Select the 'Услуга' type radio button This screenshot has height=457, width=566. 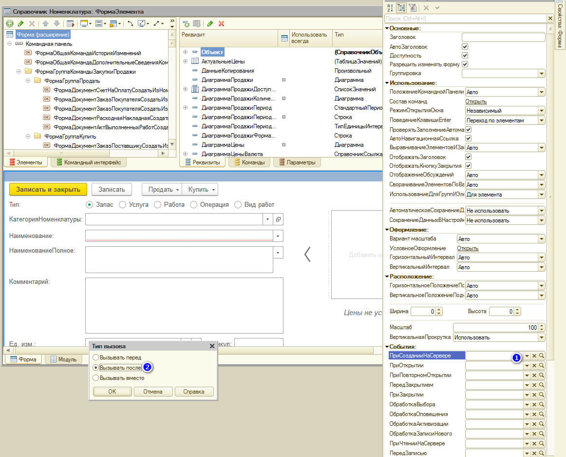(x=122, y=205)
